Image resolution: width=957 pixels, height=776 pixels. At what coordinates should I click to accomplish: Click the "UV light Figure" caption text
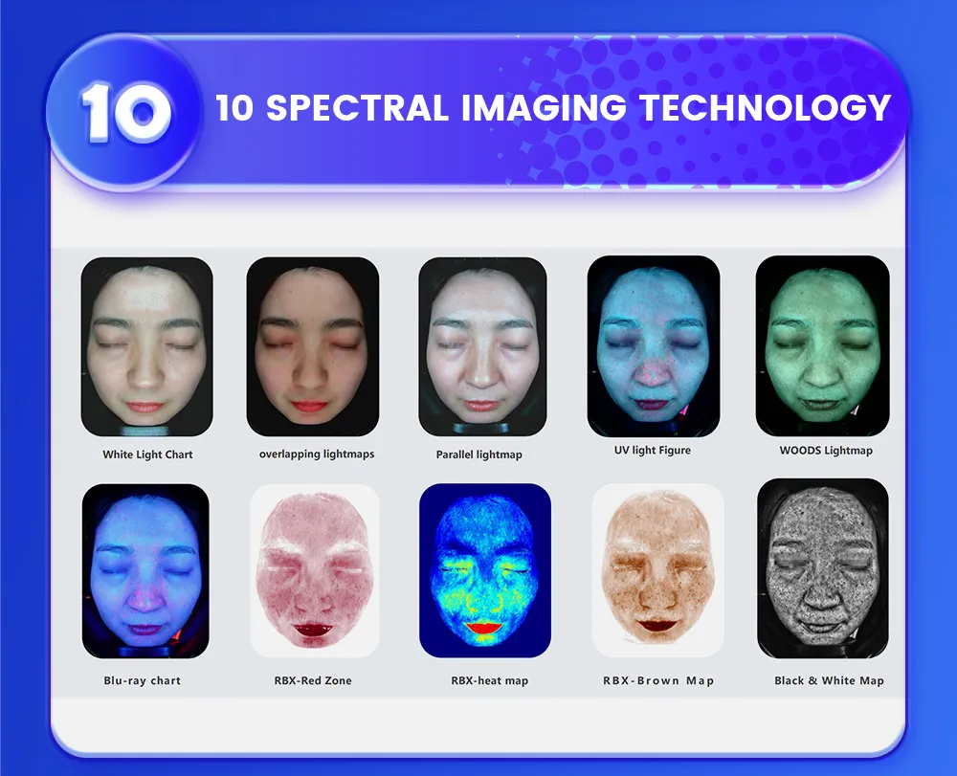[653, 450]
